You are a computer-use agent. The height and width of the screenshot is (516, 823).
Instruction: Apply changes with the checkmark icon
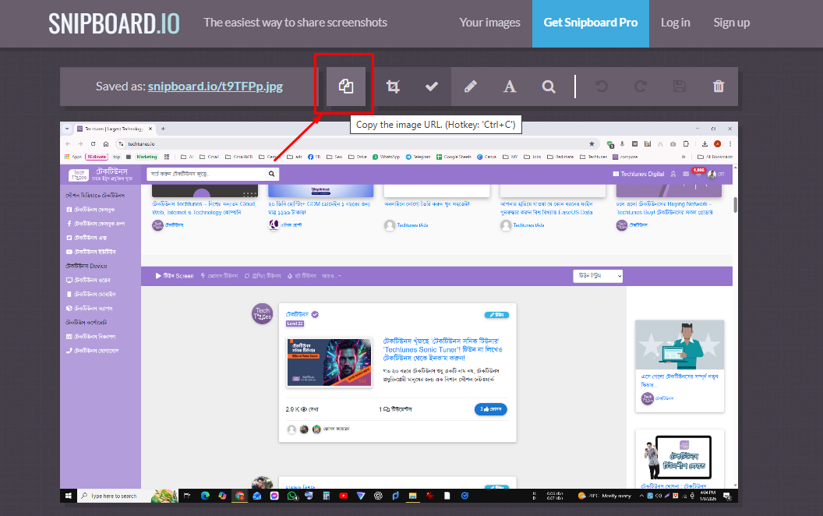point(431,87)
